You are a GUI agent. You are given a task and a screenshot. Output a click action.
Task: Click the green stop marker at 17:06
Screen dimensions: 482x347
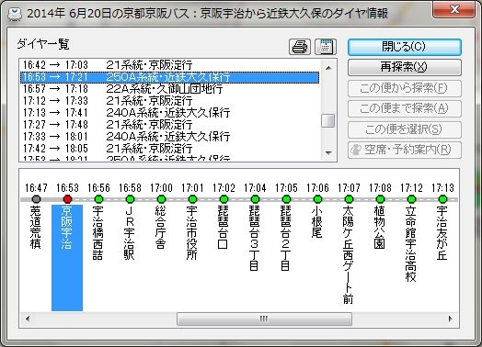pyautogui.click(x=317, y=199)
